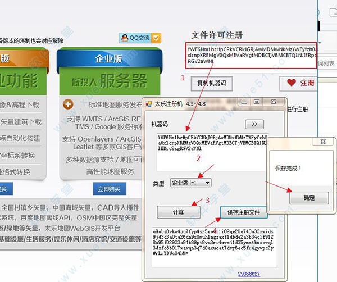Click the orange plus icon in 企业版 panel

click(69, 104)
